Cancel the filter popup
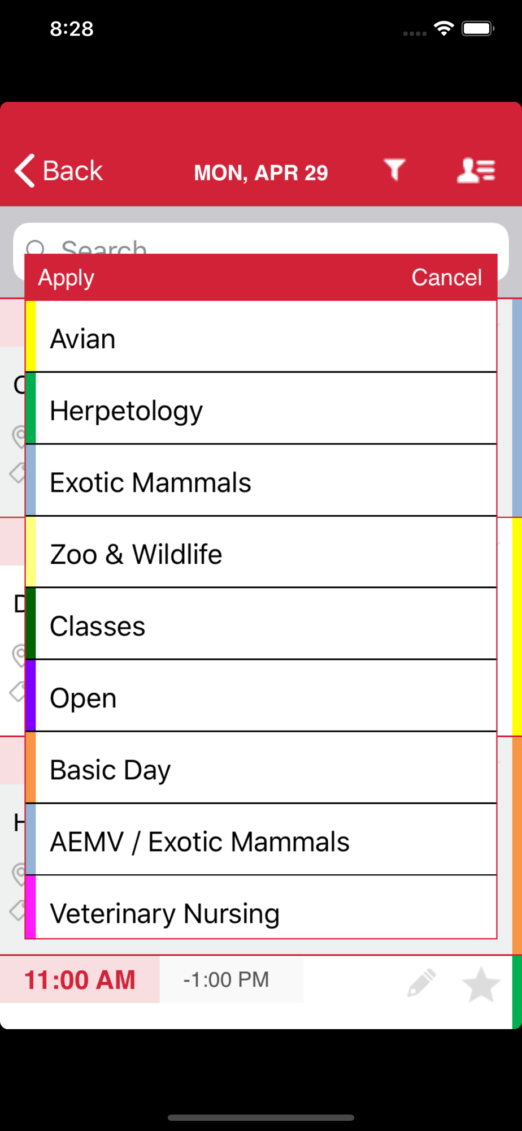 [446, 277]
